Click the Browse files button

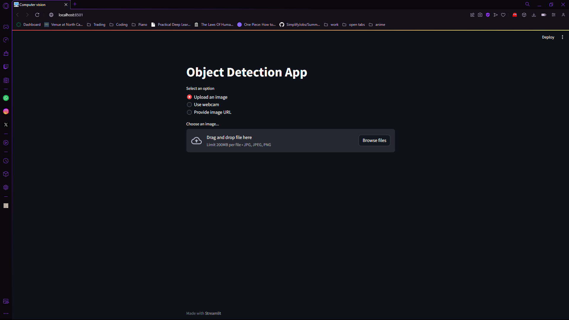[374, 140]
